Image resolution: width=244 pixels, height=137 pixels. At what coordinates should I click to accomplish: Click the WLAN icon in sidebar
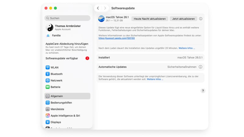point(48,68)
